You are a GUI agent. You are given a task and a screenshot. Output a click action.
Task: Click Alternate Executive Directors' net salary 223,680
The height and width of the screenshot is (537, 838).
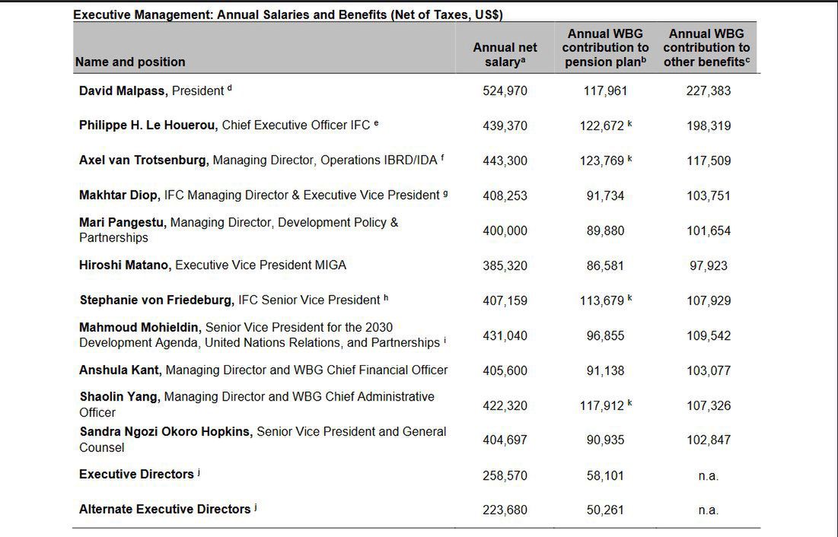pyautogui.click(x=505, y=510)
